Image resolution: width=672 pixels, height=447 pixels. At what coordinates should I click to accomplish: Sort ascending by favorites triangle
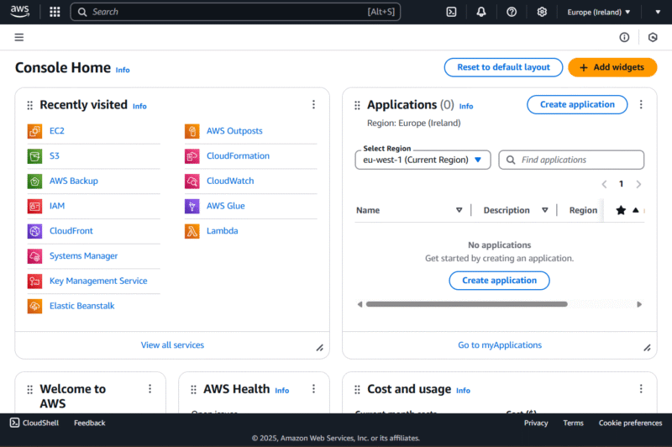636,210
